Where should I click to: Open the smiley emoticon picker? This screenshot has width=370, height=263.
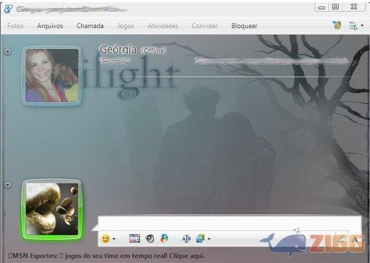click(x=106, y=239)
